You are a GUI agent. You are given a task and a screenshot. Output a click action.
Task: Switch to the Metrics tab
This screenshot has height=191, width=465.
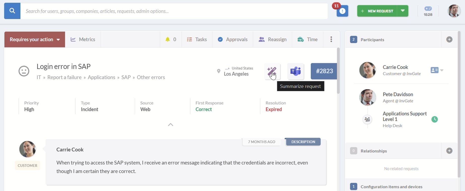click(x=83, y=40)
